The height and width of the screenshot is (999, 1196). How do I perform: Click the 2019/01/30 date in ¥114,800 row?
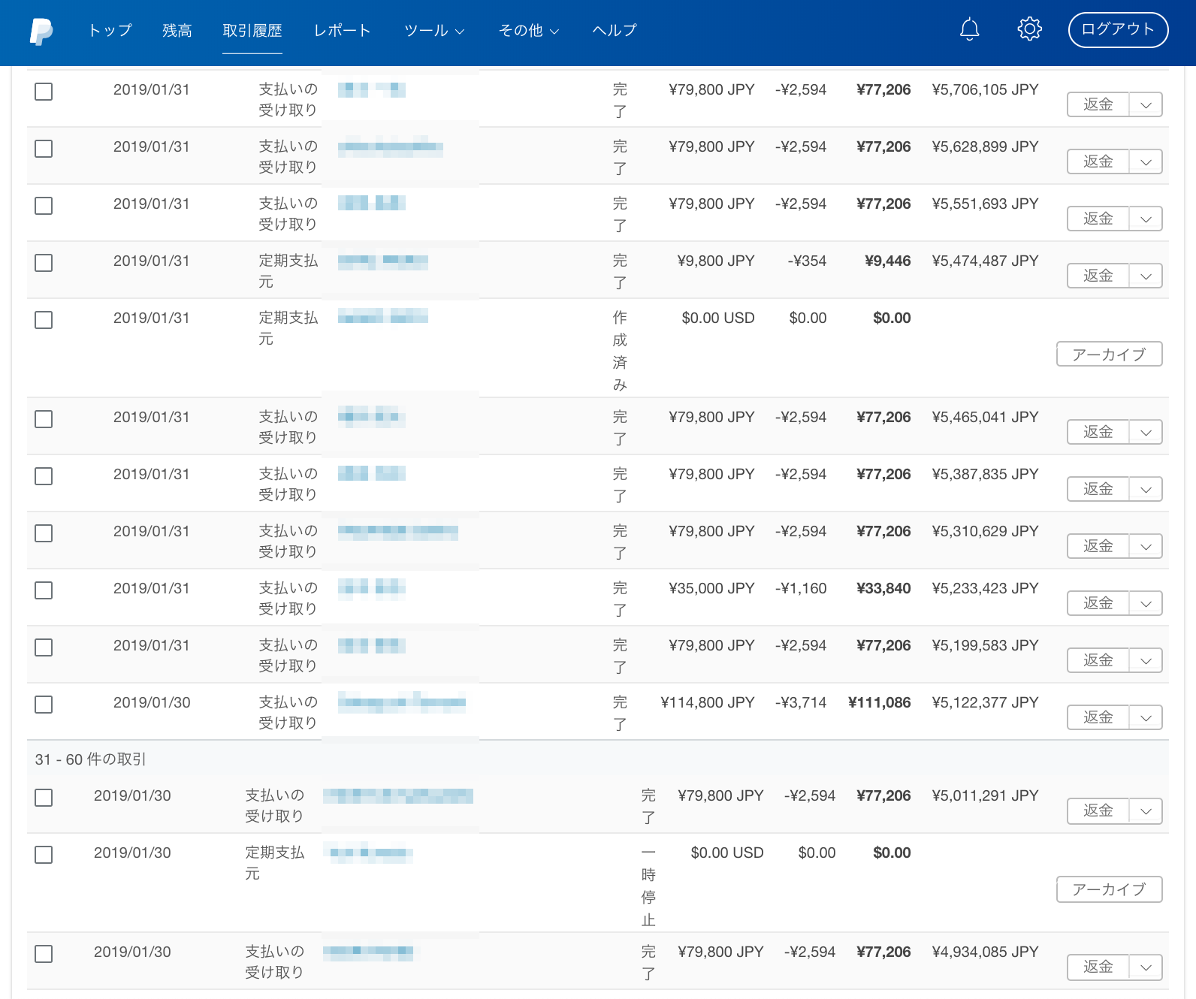(152, 702)
